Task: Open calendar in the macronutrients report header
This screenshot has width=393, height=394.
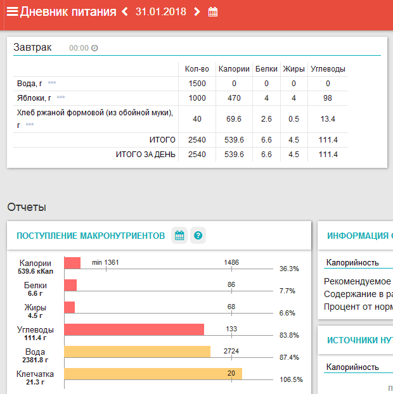Action: [x=179, y=236]
